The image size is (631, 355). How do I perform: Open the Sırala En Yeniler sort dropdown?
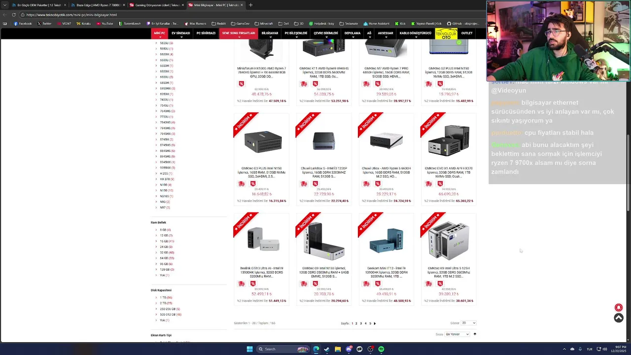457,334
